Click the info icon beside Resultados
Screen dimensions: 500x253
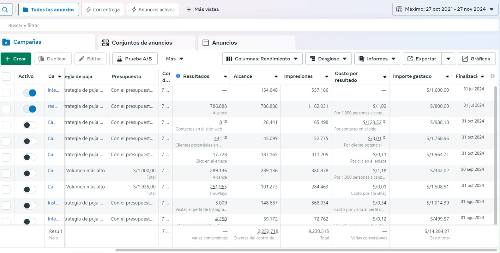[x=178, y=76]
